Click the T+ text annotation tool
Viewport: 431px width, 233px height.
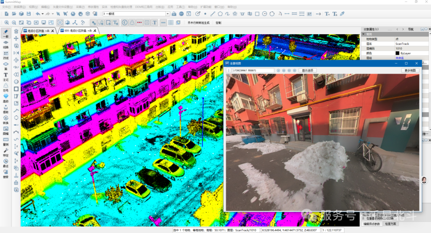click(x=327, y=14)
